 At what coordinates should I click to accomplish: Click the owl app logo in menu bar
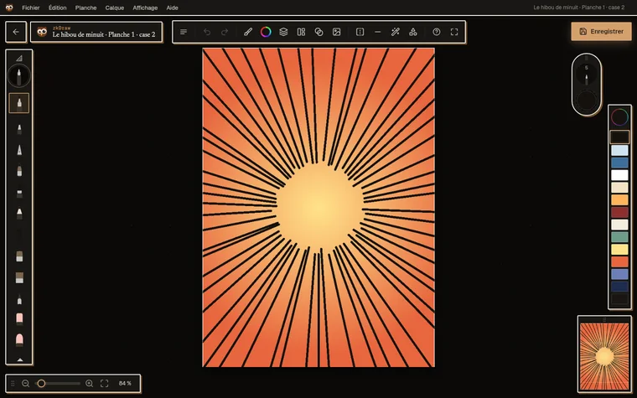pyautogui.click(x=9, y=8)
